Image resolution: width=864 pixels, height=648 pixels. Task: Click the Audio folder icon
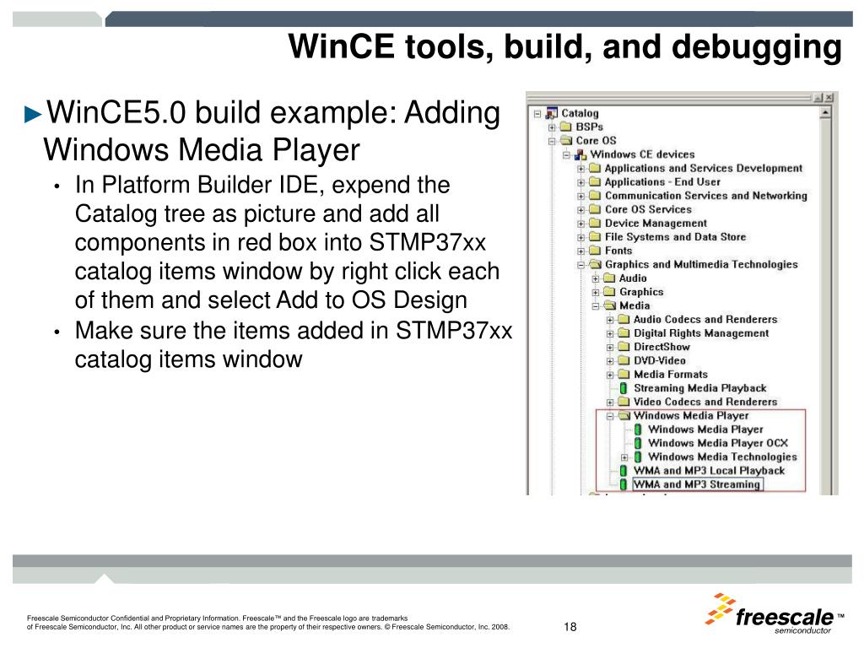coord(609,278)
